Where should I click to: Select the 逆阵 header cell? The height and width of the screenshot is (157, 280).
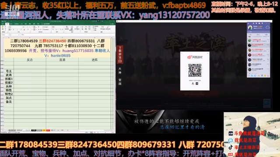pyautogui.click(x=94, y=60)
